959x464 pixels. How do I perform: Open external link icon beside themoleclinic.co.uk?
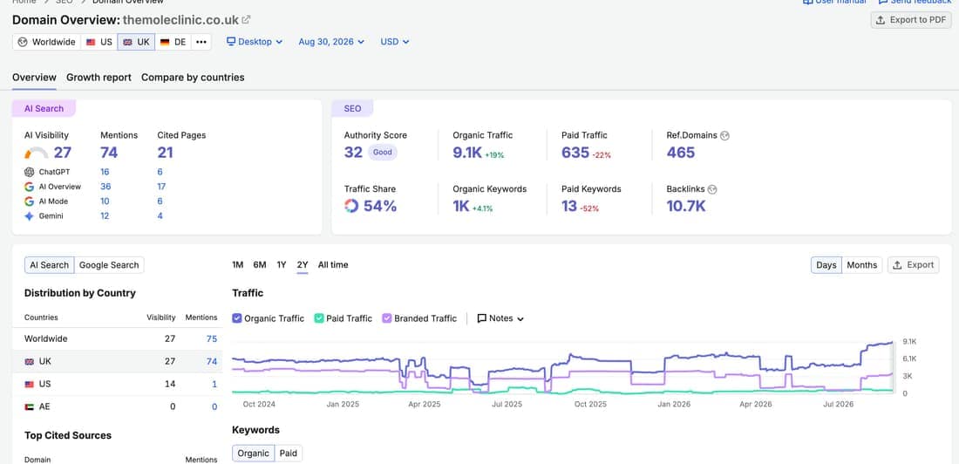pyautogui.click(x=246, y=19)
